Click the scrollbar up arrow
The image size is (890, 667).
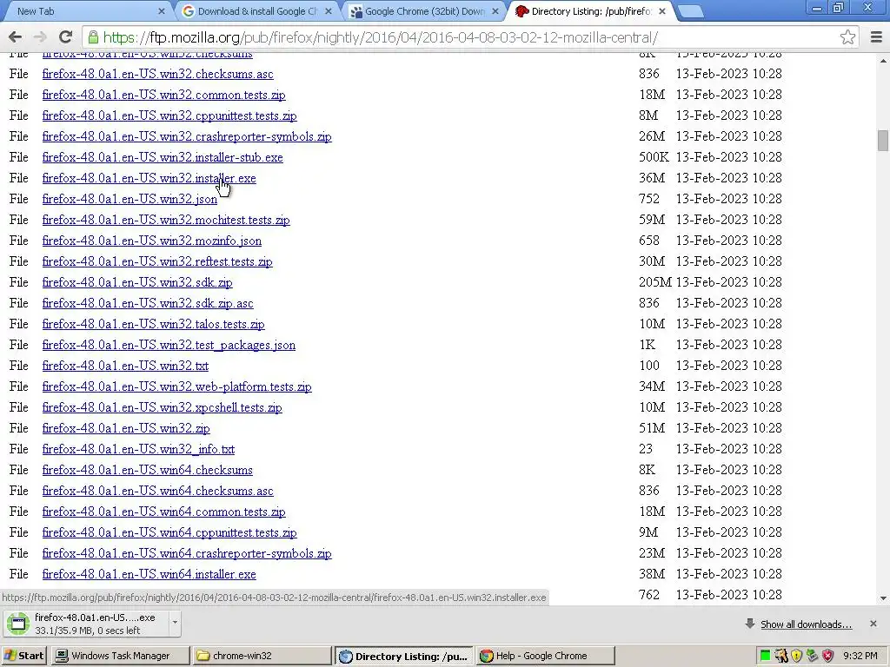pos(883,60)
